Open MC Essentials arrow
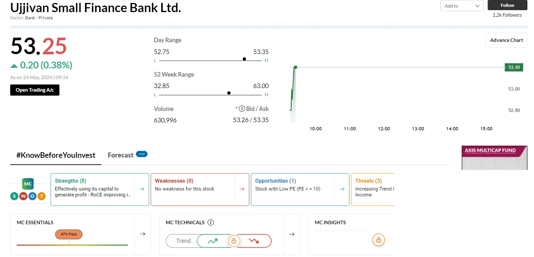This screenshot has height=257, width=534. point(143,234)
